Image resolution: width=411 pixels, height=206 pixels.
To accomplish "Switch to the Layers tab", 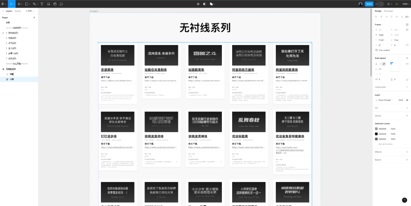I will tap(9, 11).
